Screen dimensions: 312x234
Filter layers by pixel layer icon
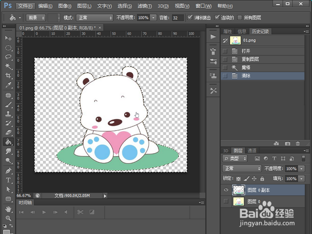click(x=257, y=158)
